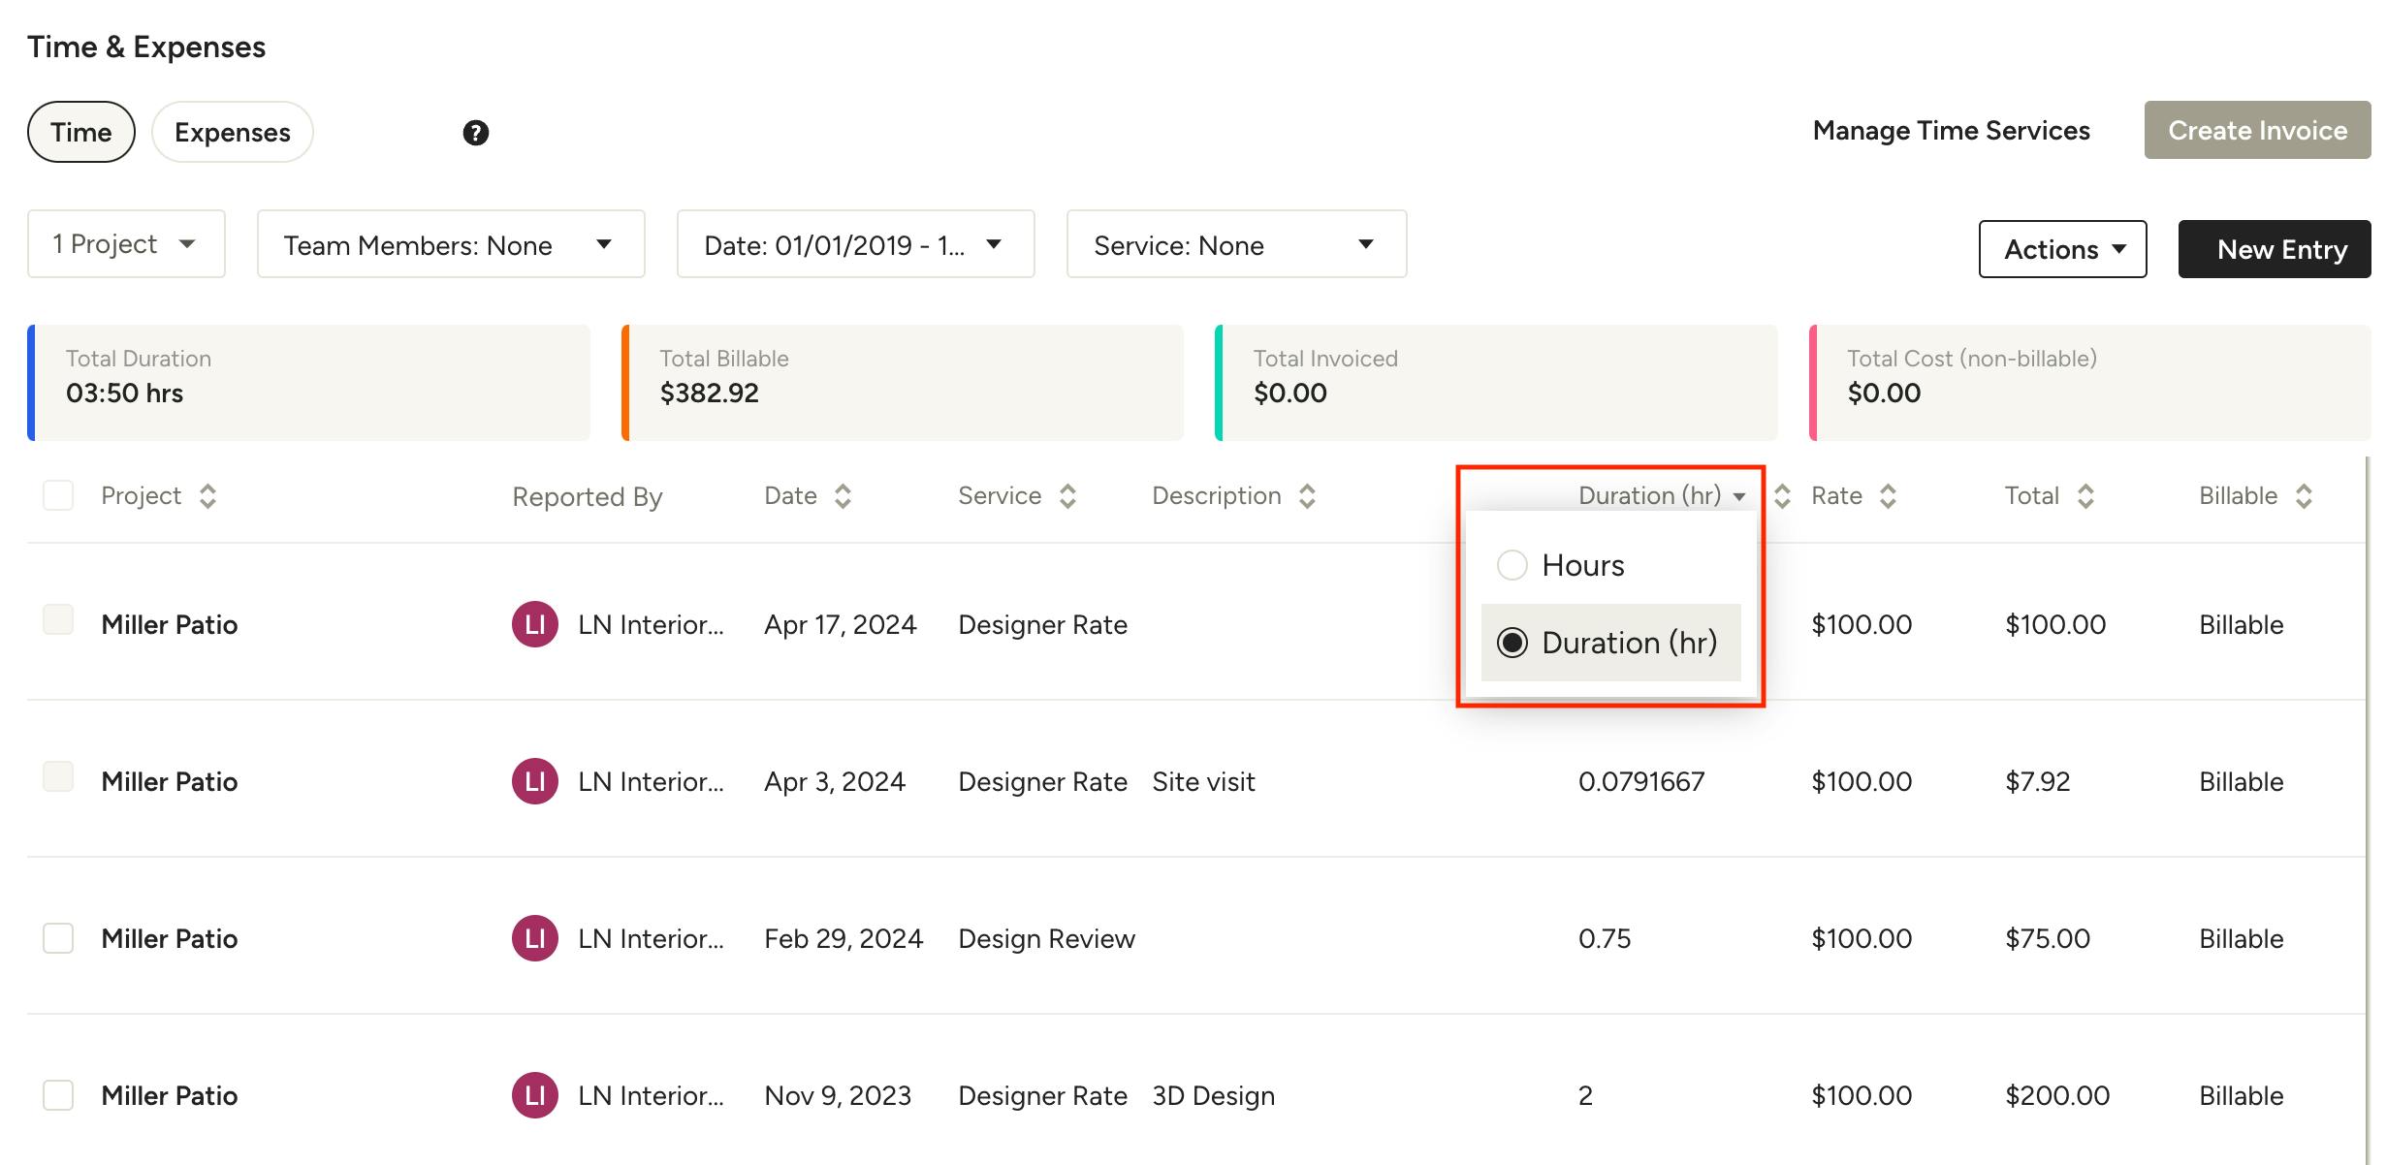Click LI avatar in Apr 3, 2024 row
This screenshot has height=1165, width=2387.
tap(535, 781)
